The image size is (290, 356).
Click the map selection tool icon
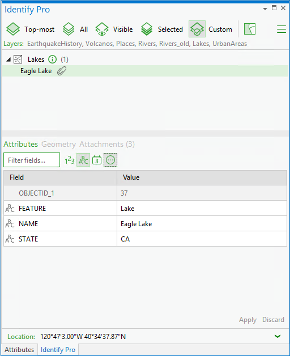(x=250, y=29)
